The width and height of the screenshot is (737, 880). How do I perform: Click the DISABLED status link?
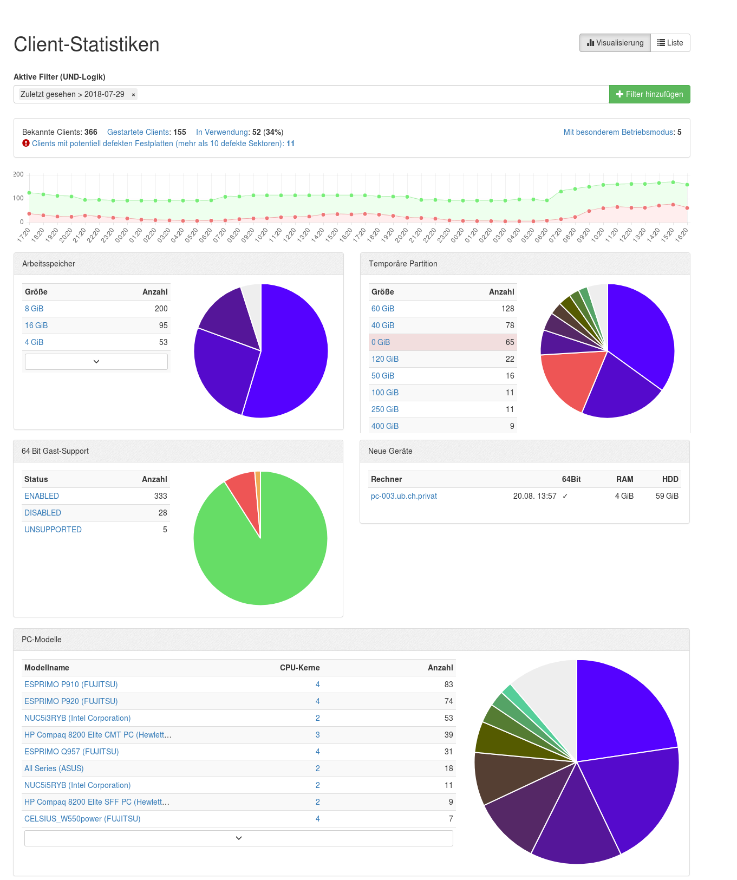click(43, 513)
